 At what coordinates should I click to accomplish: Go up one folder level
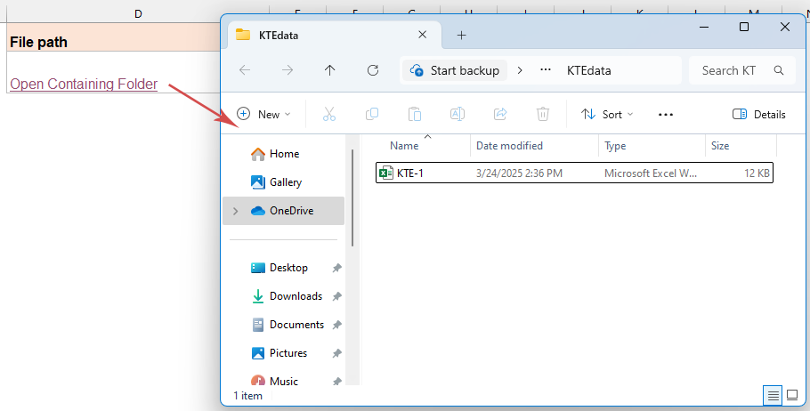[330, 70]
